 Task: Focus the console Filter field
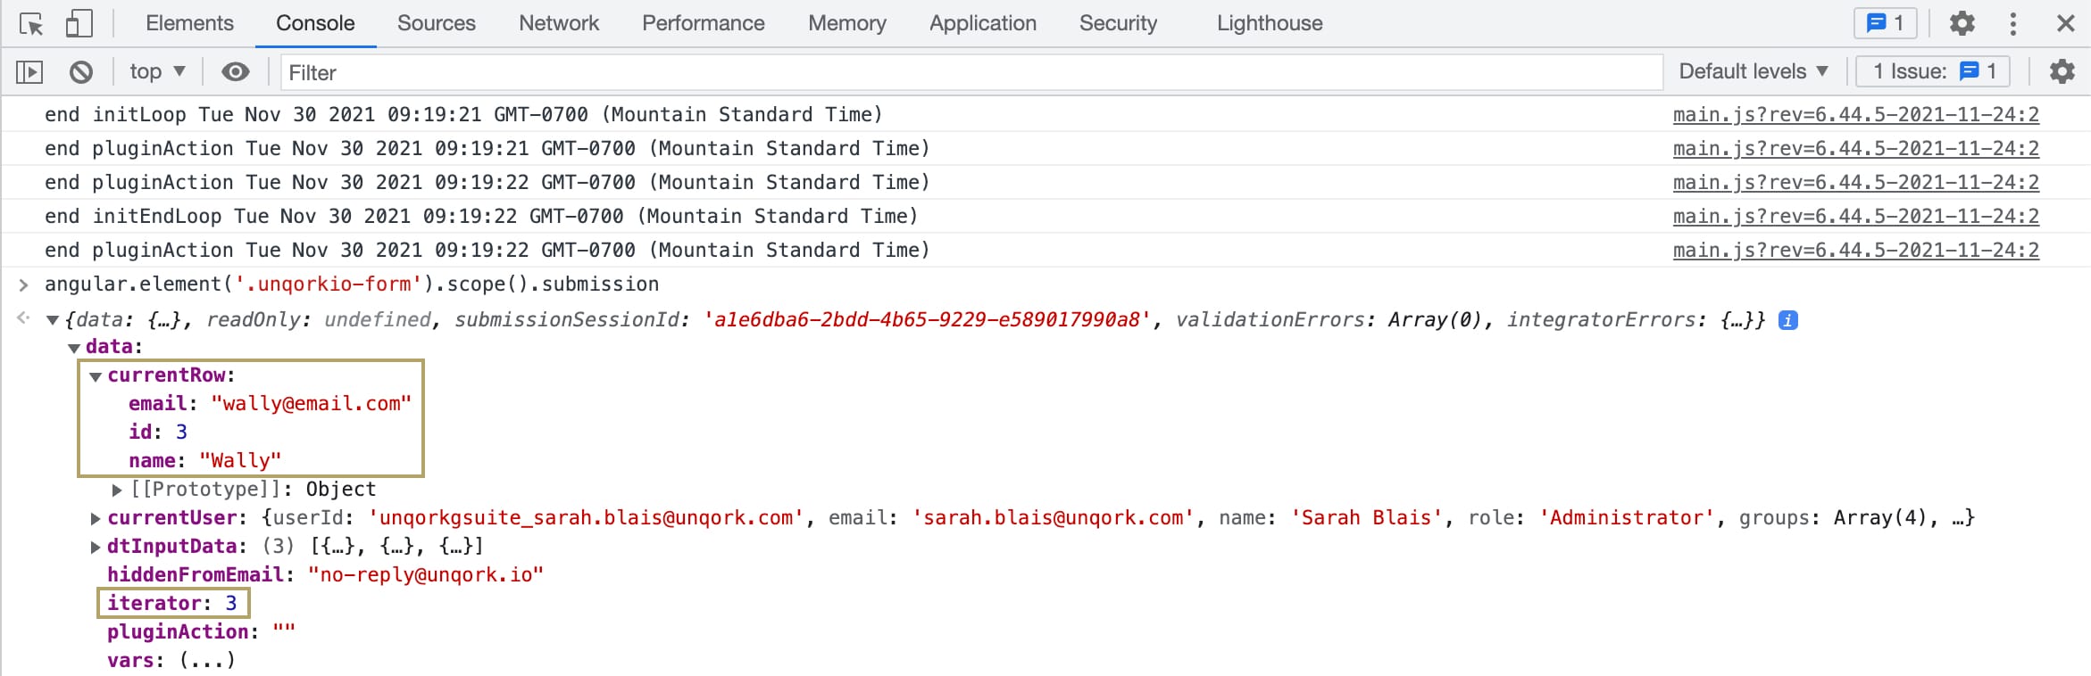pyautogui.click(x=971, y=72)
